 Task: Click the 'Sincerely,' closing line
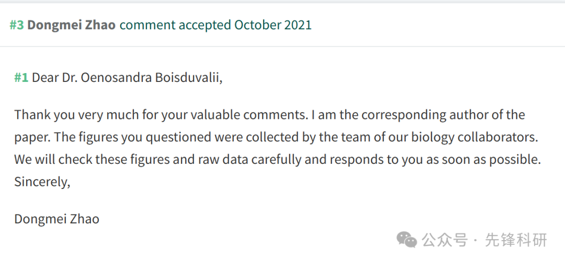click(x=42, y=182)
